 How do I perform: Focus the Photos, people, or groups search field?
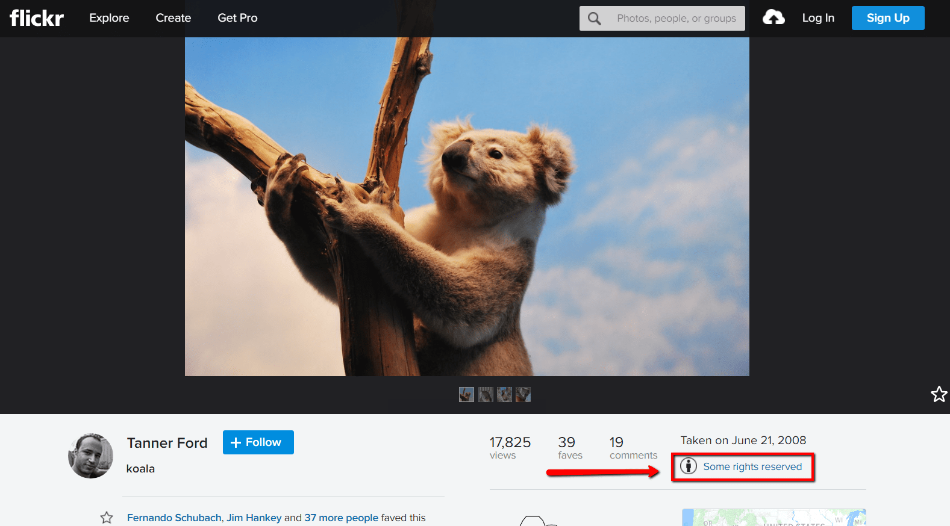[676, 18]
